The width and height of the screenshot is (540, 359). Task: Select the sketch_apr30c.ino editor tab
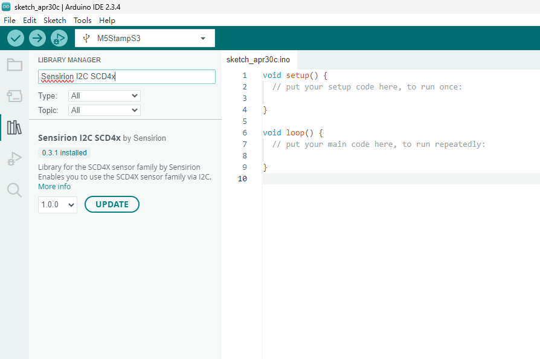259,60
